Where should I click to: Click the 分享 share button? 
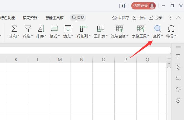click(x=156, y=18)
